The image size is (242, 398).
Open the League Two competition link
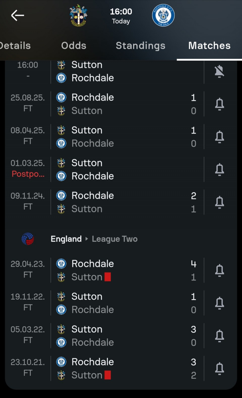(115, 239)
